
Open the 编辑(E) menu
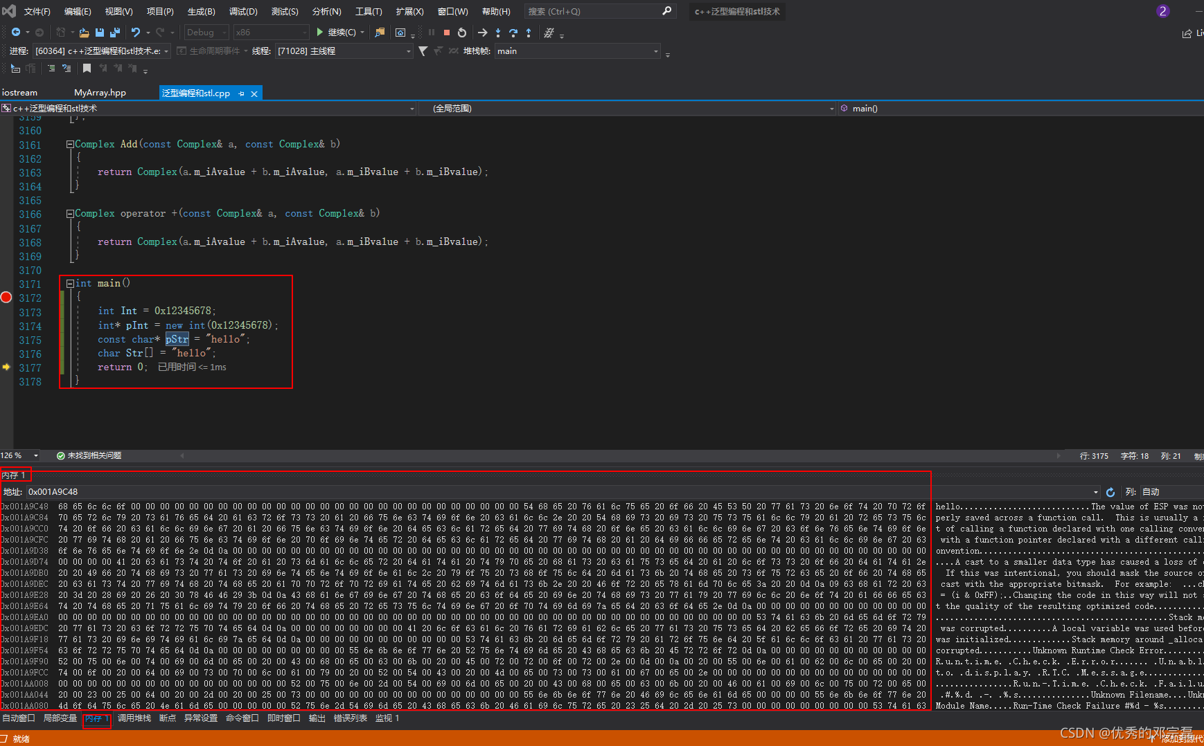[78, 11]
